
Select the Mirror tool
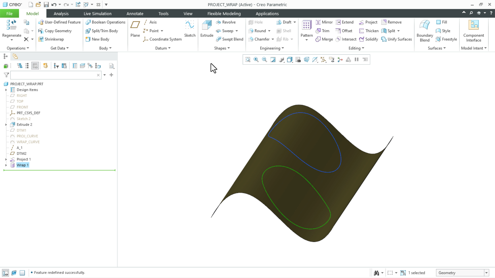coord(324,22)
